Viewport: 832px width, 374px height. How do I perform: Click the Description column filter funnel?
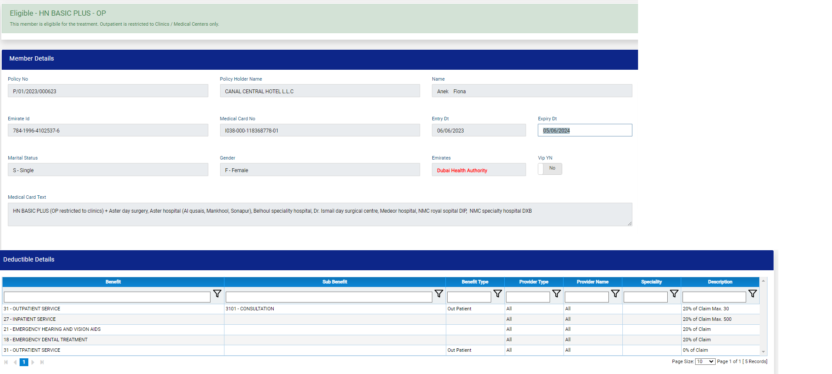(x=753, y=294)
